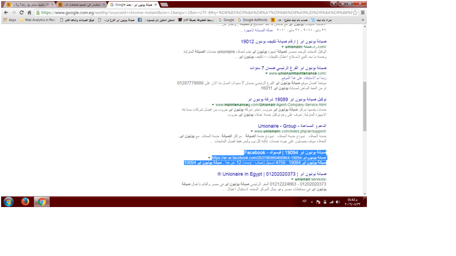Expand dropdown arrow beside maintenanceg.com URL

213,105
